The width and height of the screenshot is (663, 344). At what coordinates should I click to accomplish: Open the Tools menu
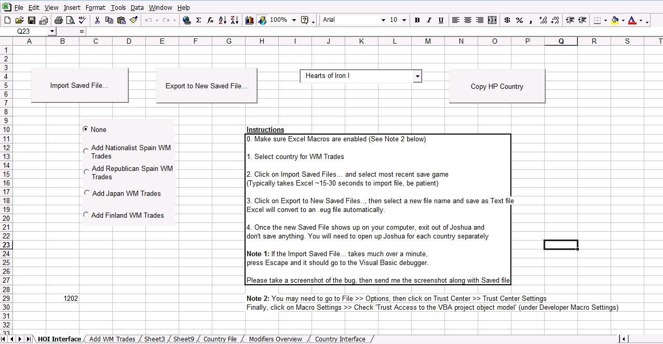point(118,8)
